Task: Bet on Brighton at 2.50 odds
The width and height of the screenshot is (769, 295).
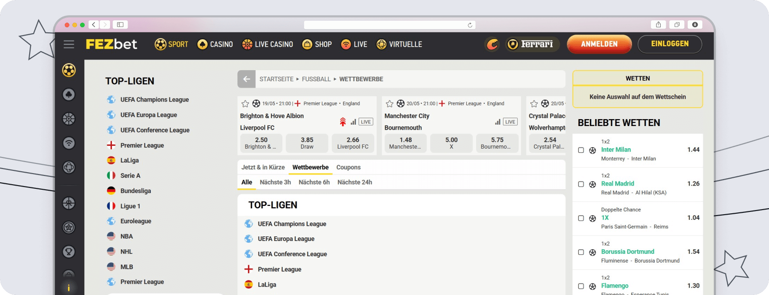Action: pyautogui.click(x=261, y=143)
